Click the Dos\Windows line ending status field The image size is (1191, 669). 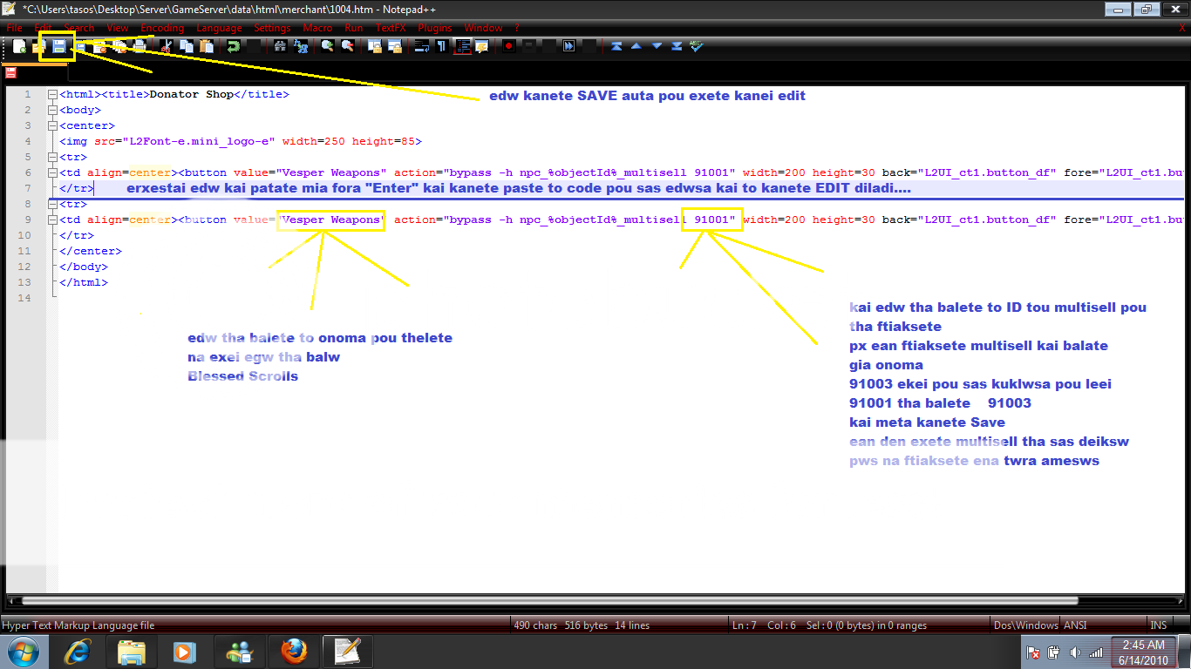[1025, 625]
